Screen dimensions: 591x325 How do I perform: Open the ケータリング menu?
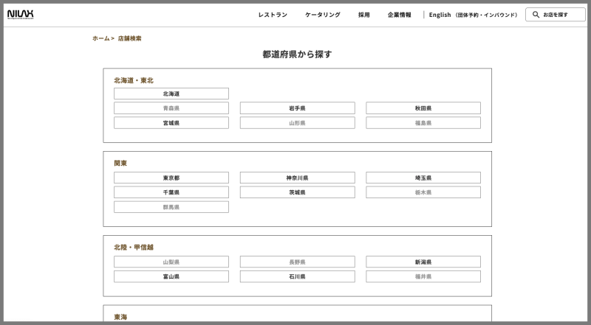323,15
